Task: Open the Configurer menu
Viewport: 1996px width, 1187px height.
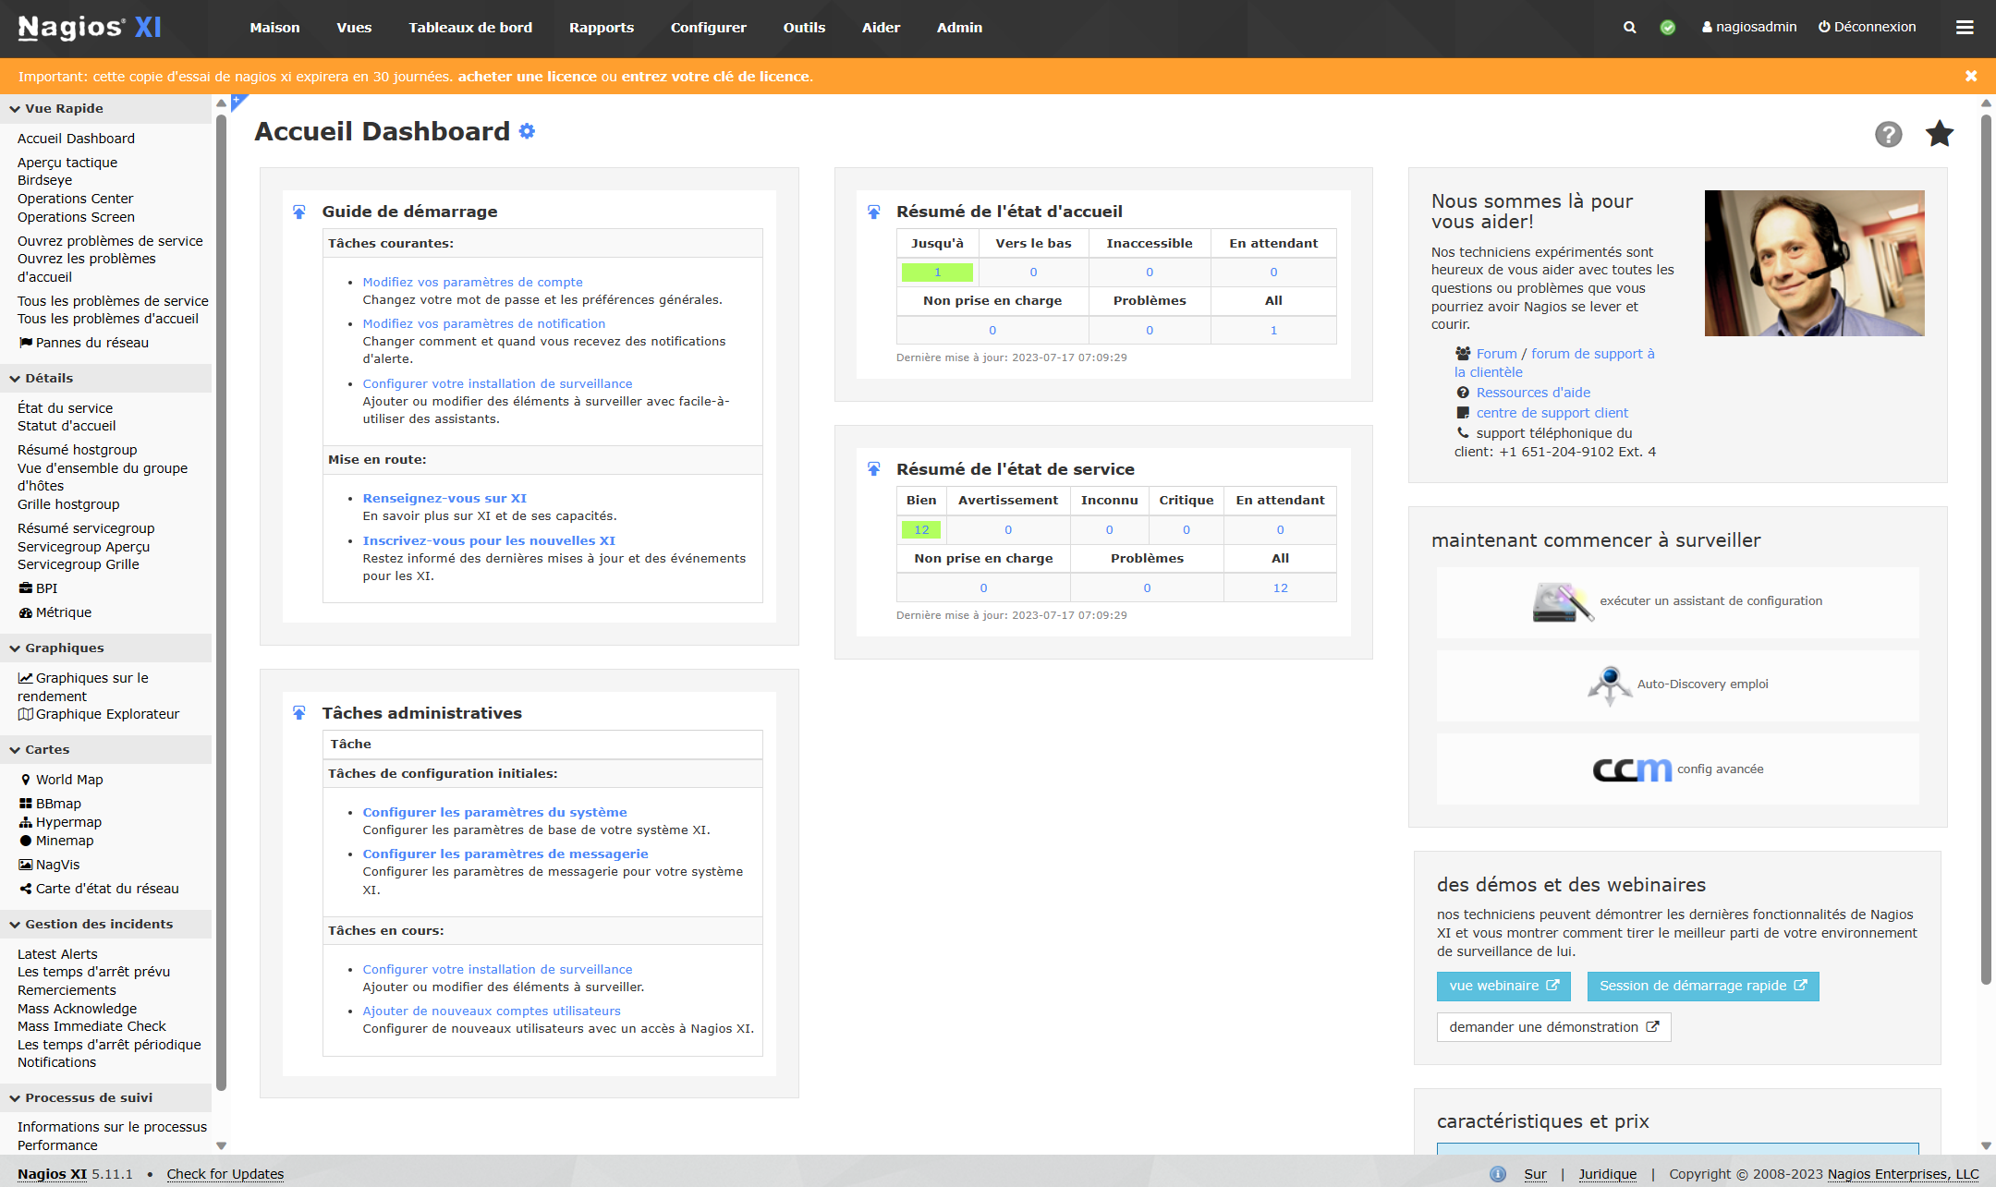Action: 708,28
